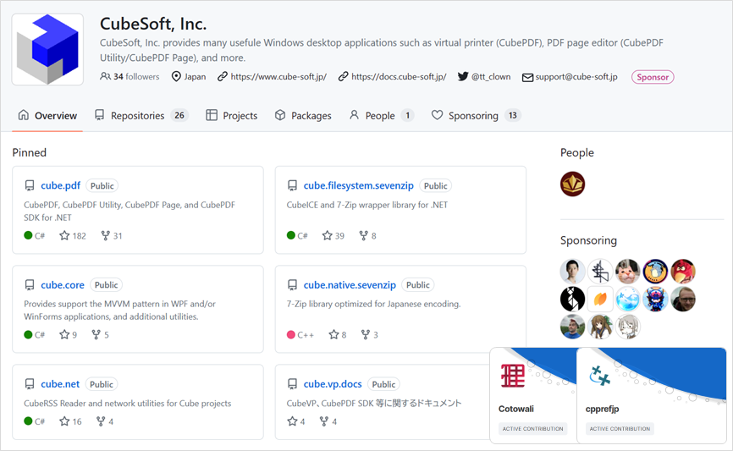
Task: Click the repo icon beside cube.native.sevenzip
Action: [x=292, y=284]
